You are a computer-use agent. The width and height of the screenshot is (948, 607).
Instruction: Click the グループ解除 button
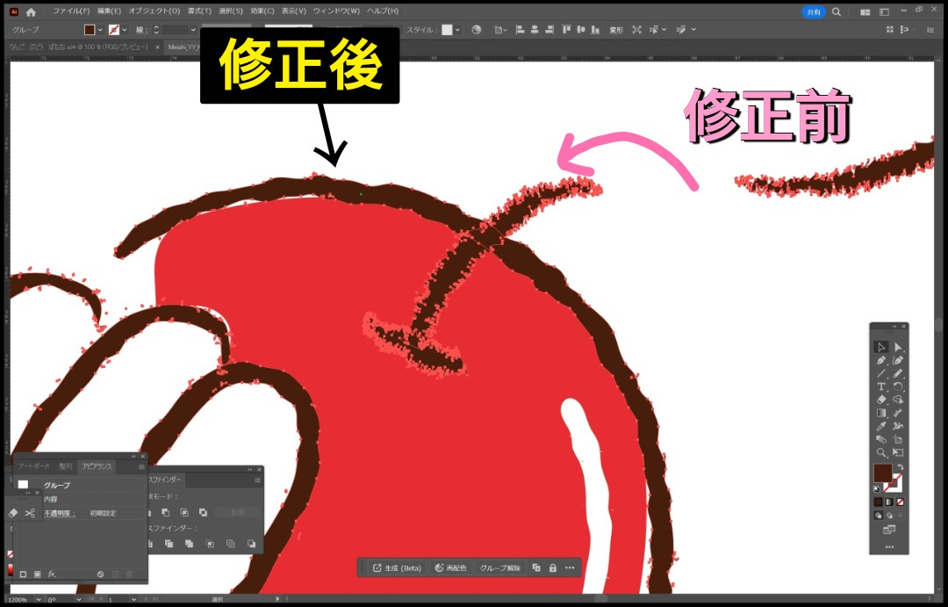click(x=501, y=567)
